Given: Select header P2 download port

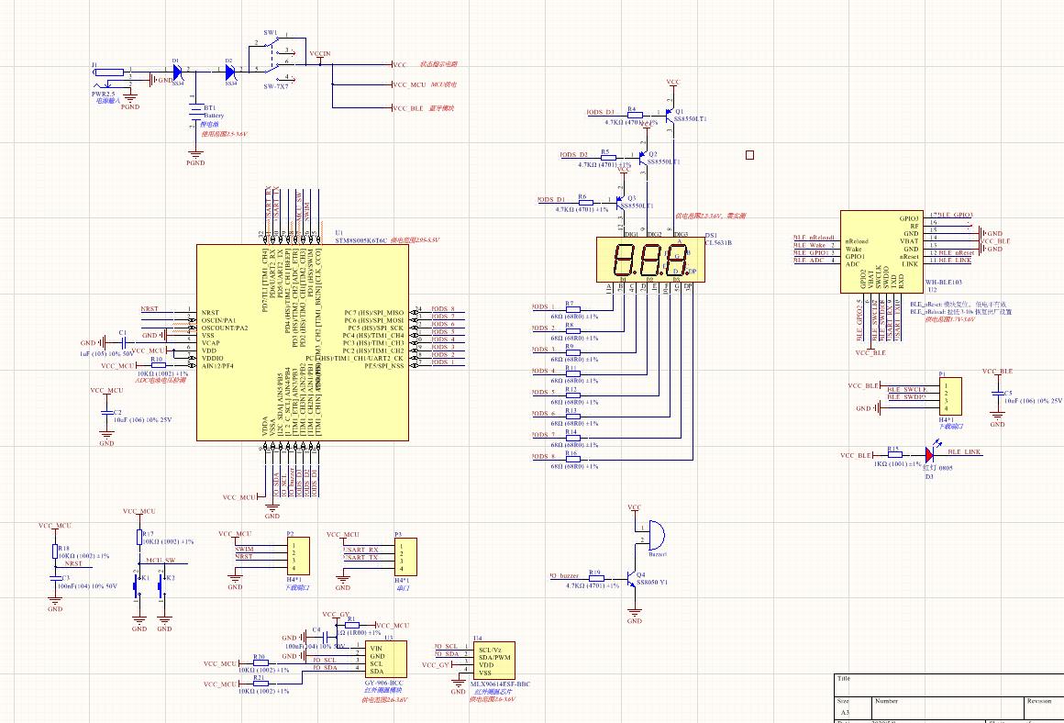Looking at the screenshot, I should [x=297, y=556].
